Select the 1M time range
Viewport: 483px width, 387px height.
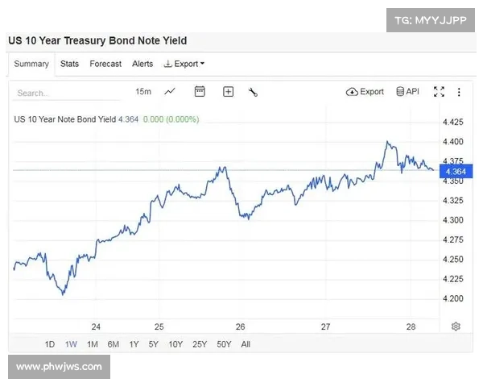point(93,344)
